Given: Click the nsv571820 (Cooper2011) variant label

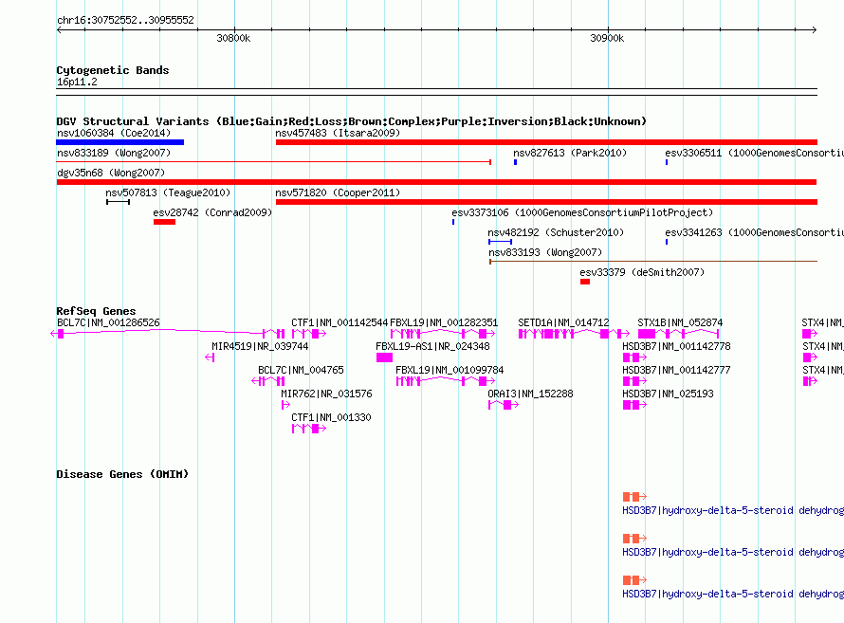Looking at the screenshot, I should coord(338,192).
